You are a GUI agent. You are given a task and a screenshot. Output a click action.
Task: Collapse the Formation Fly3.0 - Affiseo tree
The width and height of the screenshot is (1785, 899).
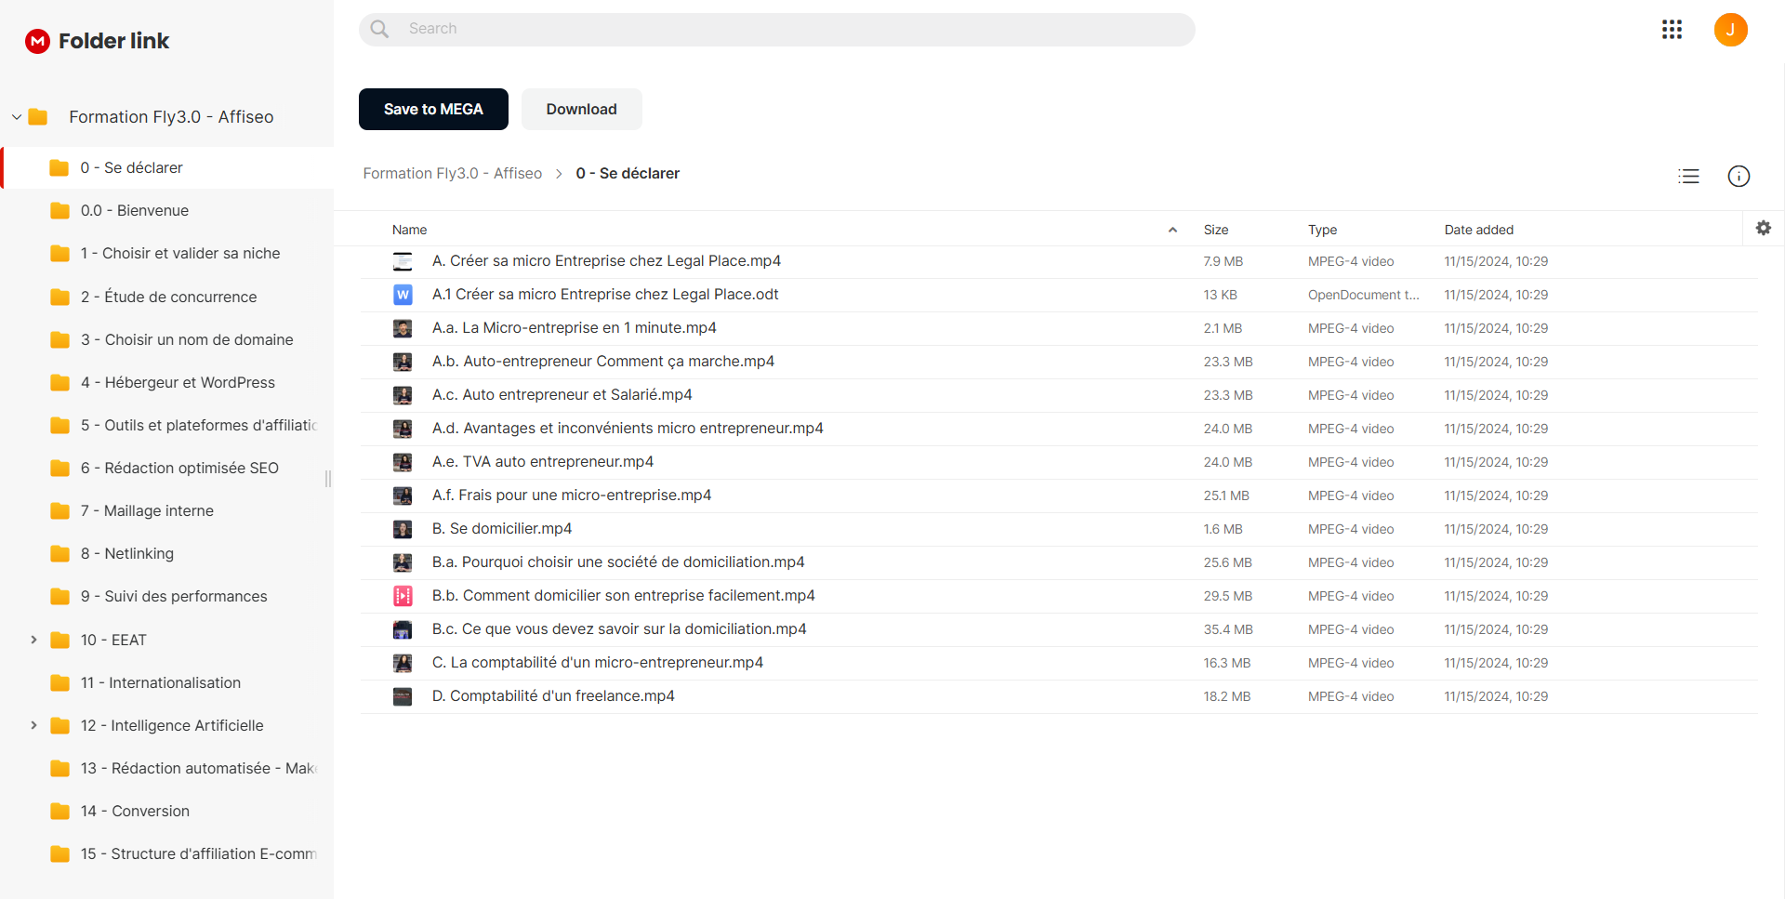[17, 117]
